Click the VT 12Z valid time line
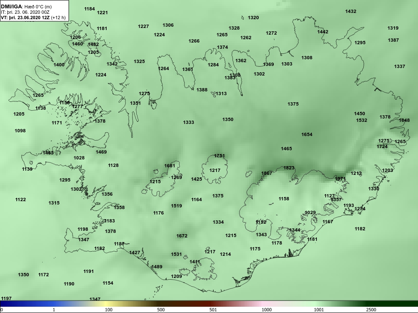Viewport: 418px width, 313px height. (x=33, y=18)
